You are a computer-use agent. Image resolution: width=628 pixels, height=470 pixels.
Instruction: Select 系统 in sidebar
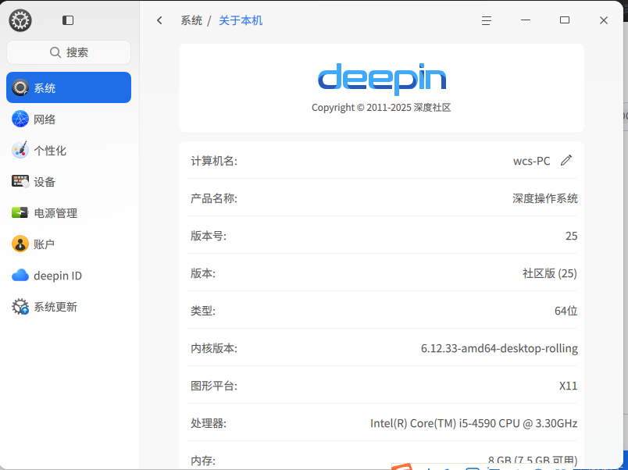[x=69, y=87]
